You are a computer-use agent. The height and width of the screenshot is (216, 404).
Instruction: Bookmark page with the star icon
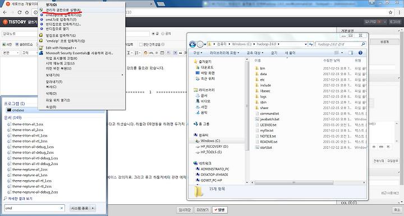click(391, 12)
